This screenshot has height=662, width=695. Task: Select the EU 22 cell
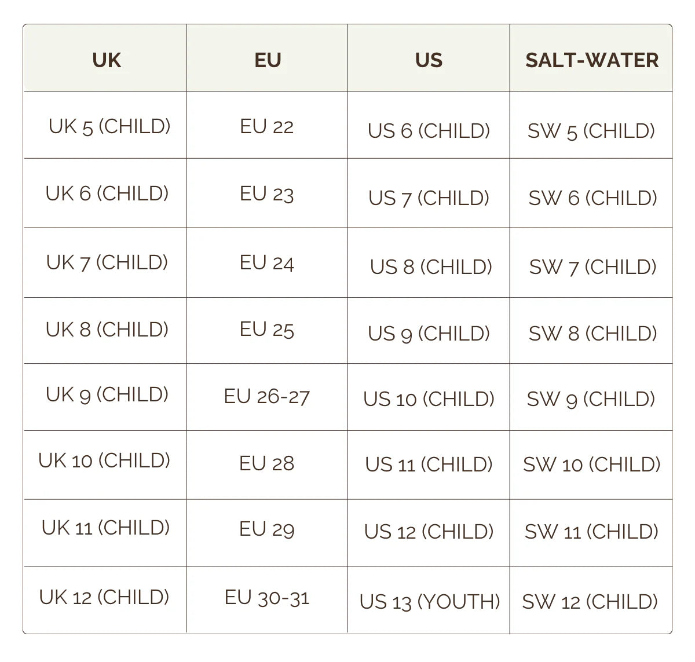(267, 127)
